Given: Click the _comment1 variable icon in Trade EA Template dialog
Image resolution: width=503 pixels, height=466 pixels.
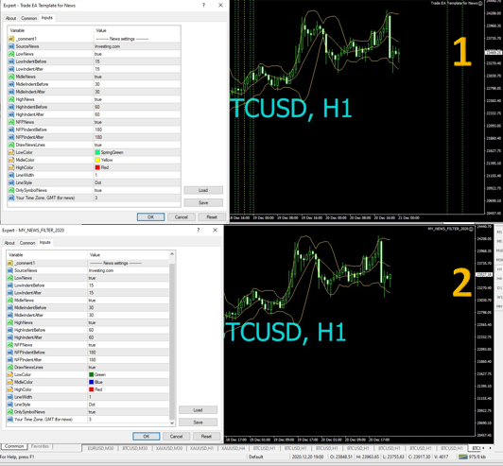Looking at the screenshot, I should coord(11,39).
